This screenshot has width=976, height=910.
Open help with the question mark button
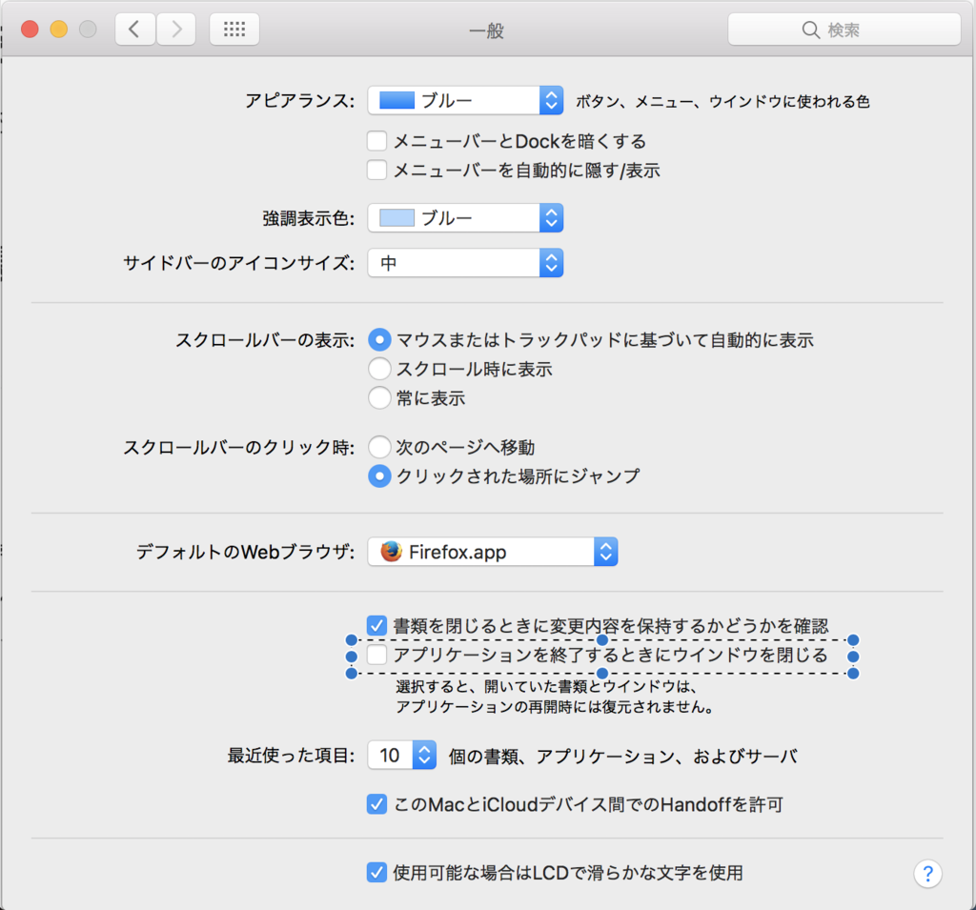(927, 874)
